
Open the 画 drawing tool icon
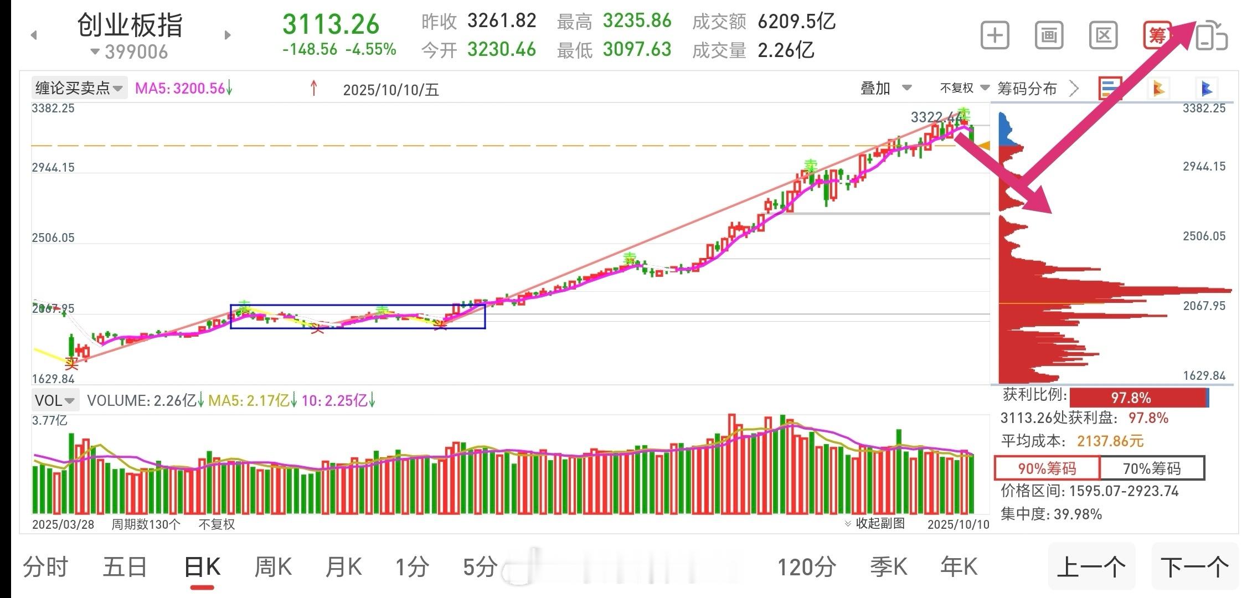pyautogui.click(x=1049, y=36)
